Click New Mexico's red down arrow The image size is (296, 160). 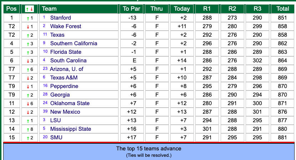click(28, 113)
